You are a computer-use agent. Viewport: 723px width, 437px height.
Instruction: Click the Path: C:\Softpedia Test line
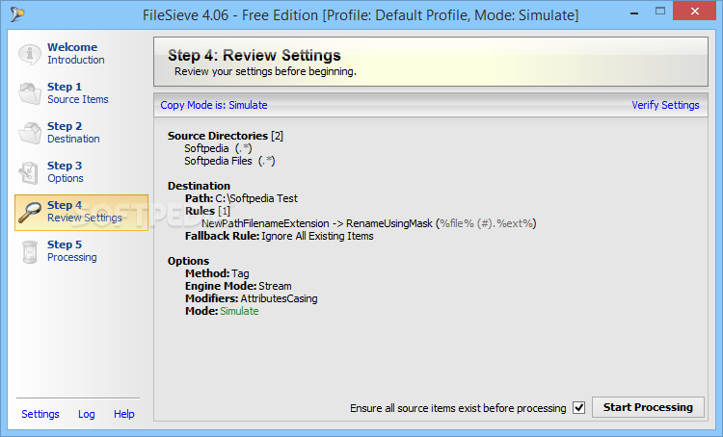point(241,198)
